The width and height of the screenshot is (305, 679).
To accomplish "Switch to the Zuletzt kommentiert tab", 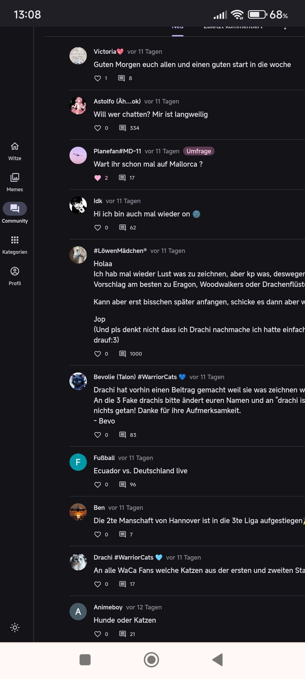I will tap(233, 28).
